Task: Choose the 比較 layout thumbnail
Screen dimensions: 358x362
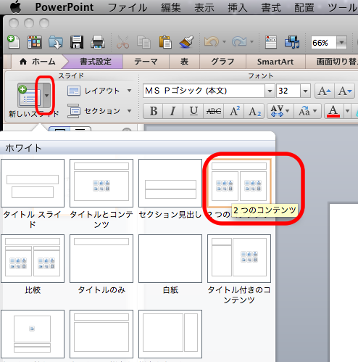Action: (33, 258)
